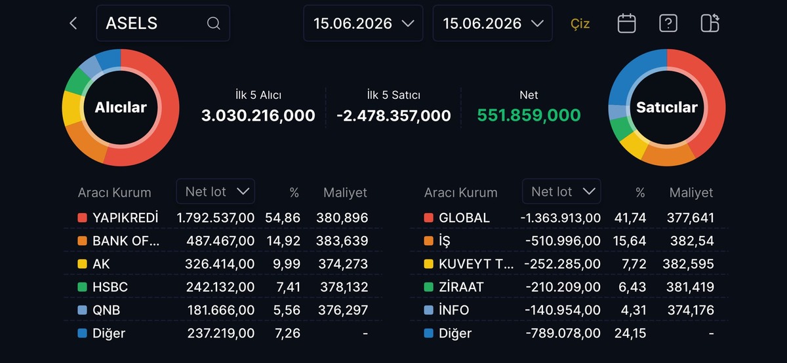Click the search magnifier icon in ASELS field

[x=213, y=24]
